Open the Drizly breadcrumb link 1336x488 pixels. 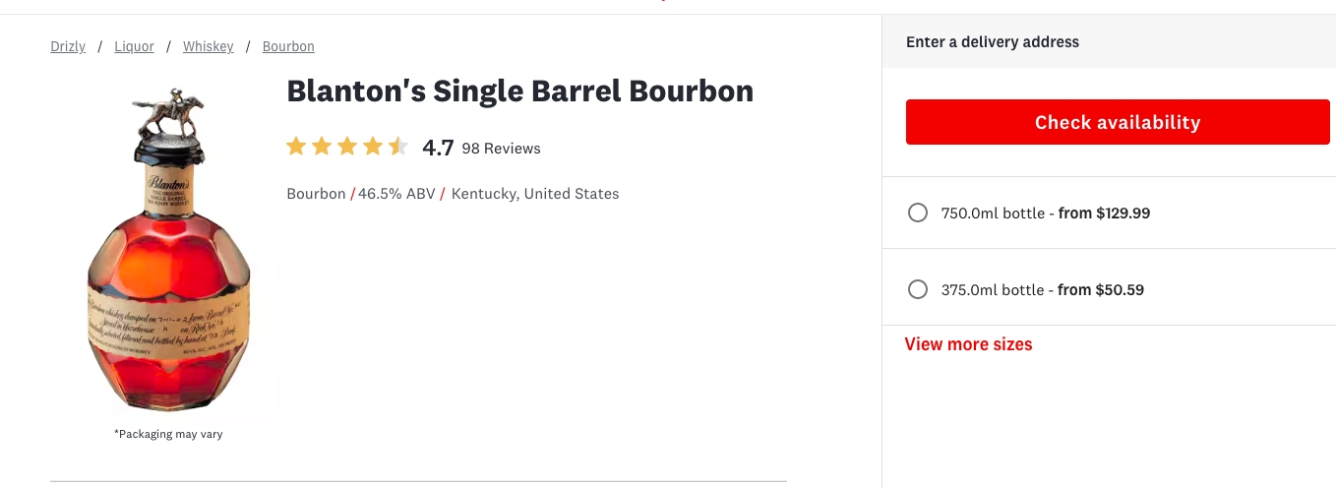68,46
